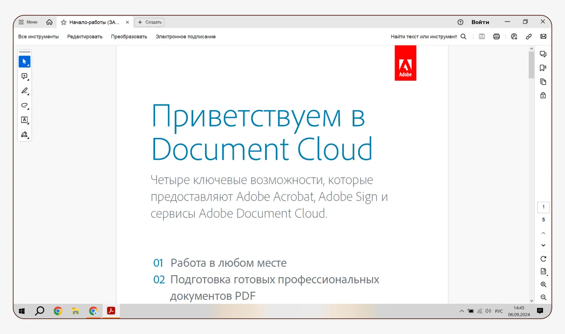565x334 pixels.
Task: Click the scrollbar up arrow
Action: click(x=532, y=49)
